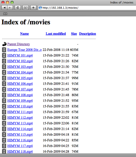Click the Parent Directory back-arrow icon
This screenshot has height=157, width=136.
(4, 44)
